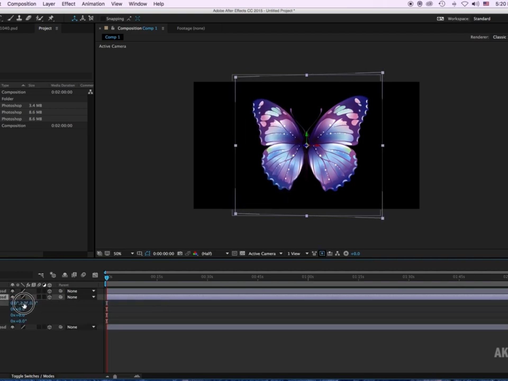
Task: Switch to the Footage (none) tab
Action: coord(191,28)
